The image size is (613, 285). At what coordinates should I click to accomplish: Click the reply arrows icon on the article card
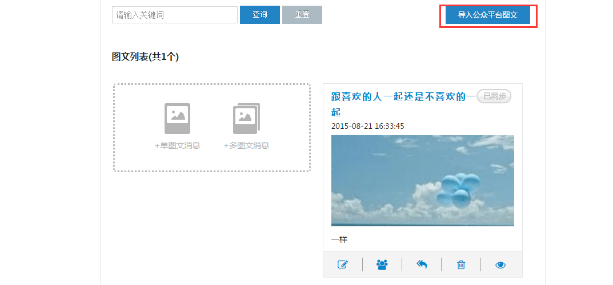(x=422, y=264)
